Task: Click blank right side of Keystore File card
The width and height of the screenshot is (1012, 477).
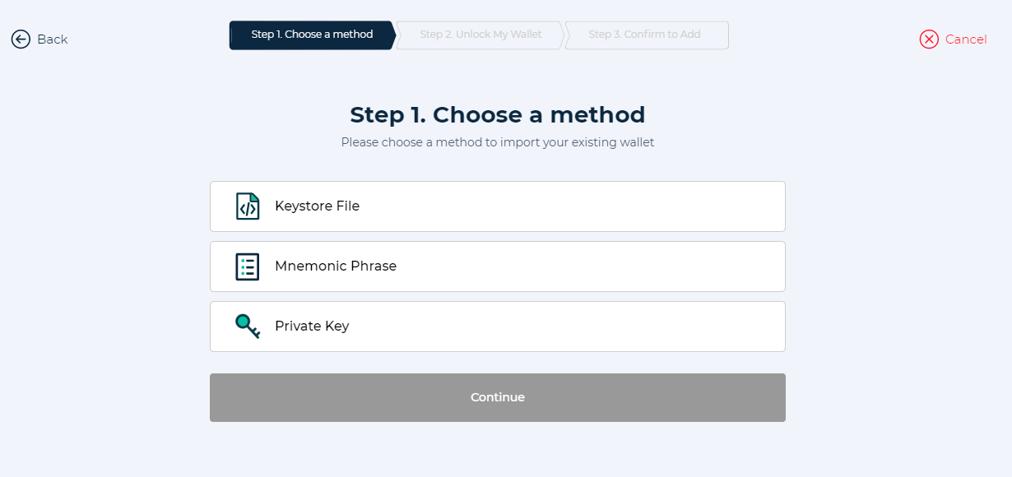Action: 658,206
